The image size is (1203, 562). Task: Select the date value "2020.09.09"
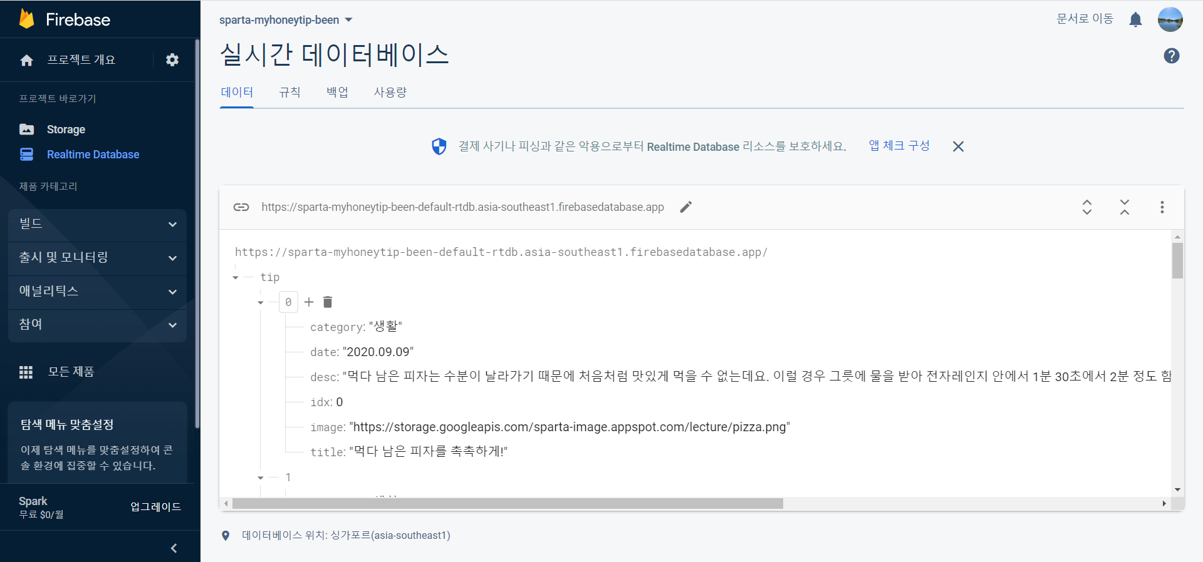378,352
